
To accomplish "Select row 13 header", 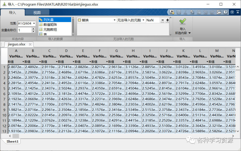I will (x=4, y=131).
